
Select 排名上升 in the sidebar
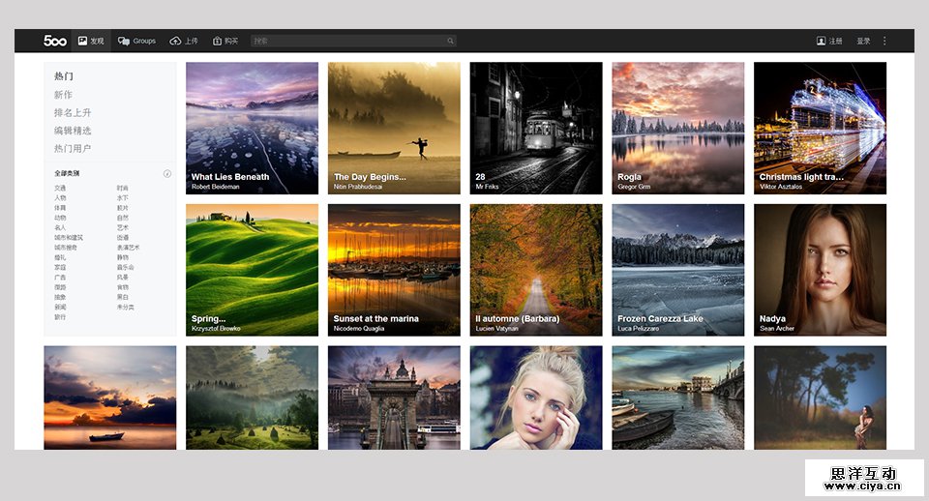pyautogui.click(x=73, y=112)
